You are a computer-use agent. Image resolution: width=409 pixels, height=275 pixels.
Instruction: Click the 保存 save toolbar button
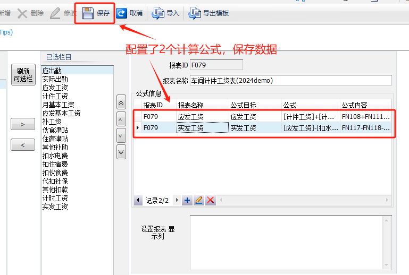click(96, 13)
